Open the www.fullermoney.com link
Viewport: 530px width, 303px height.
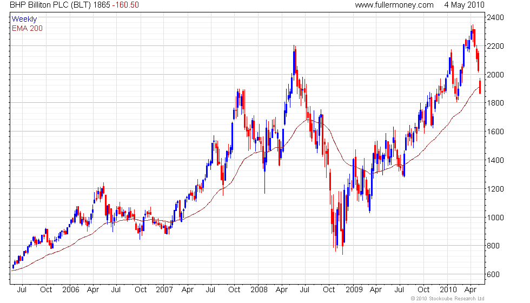tap(394, 5)
